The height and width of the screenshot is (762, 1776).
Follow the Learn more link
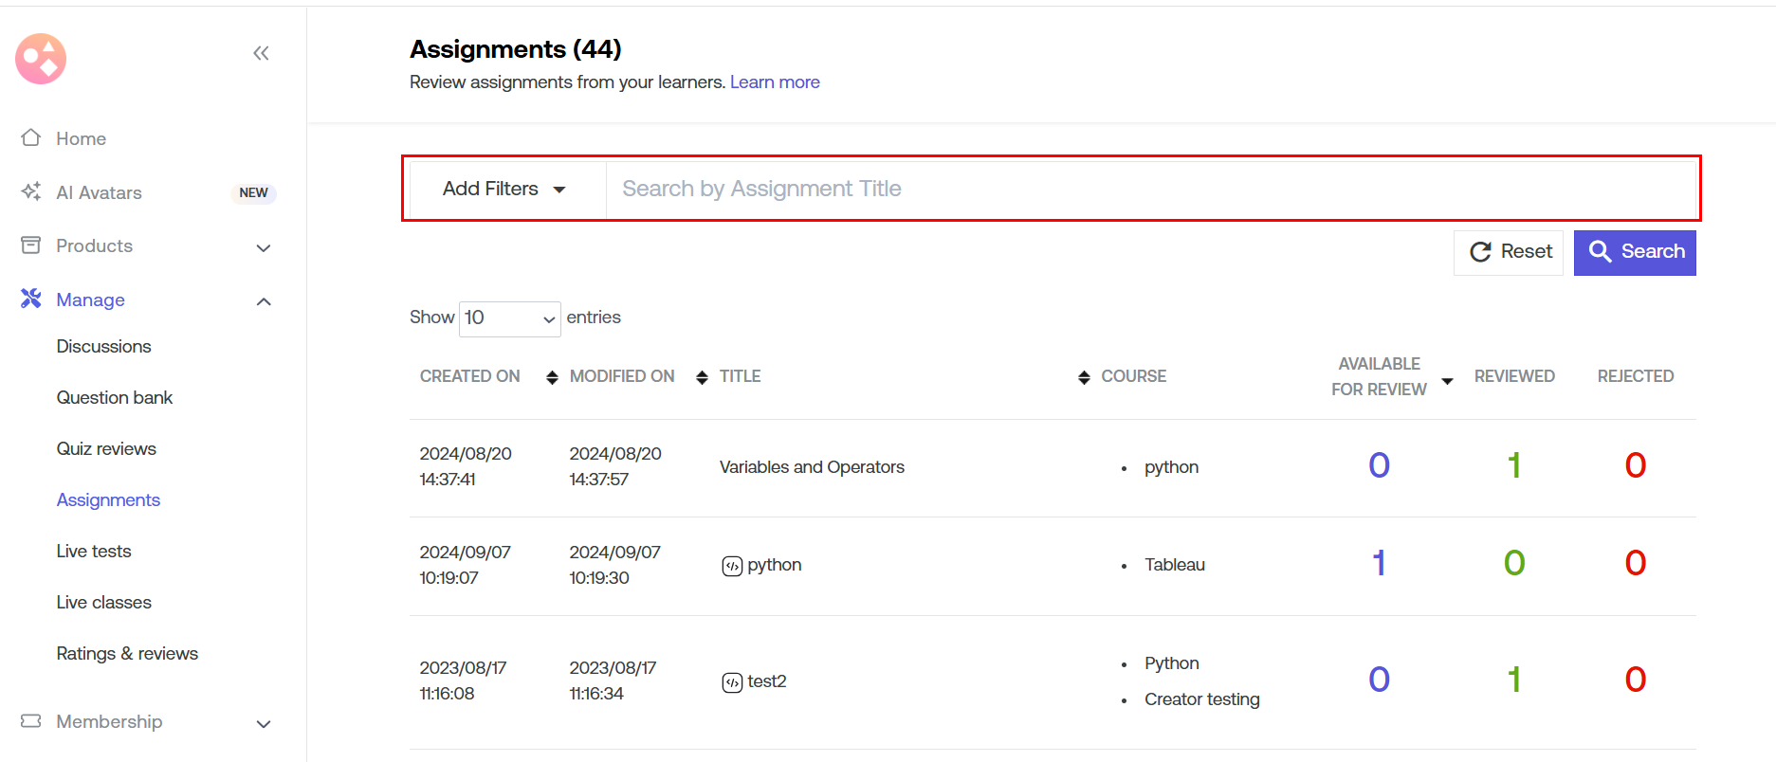tap(775, 82)
